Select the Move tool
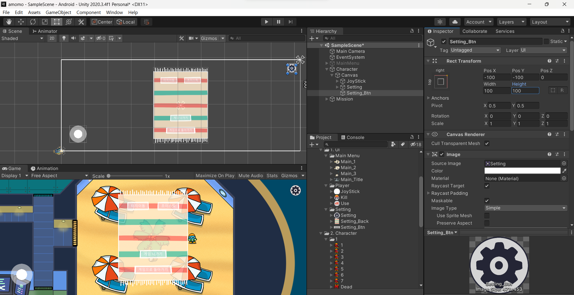 [x=21, y=22]
